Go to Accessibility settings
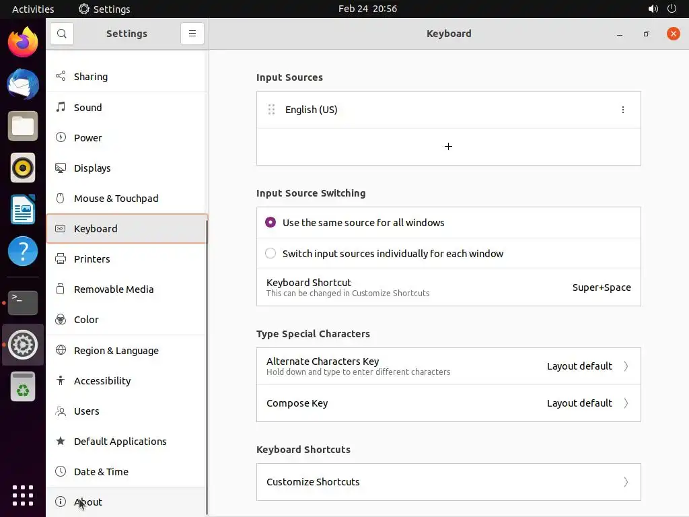The image size is (689, 517). click(102, 381)
